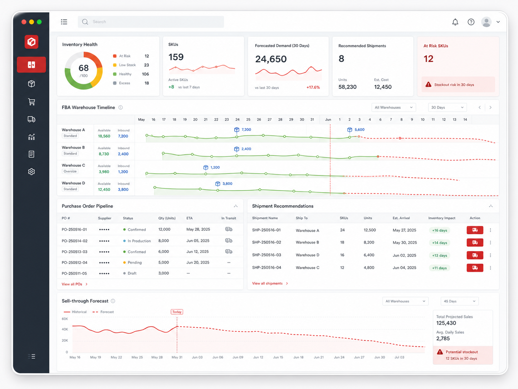Open the document reports icon in sidebar
This screenshot has height=389, width=518.
[x=31, y=154]
